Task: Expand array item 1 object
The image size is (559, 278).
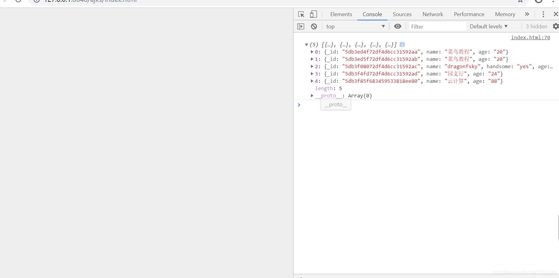Action: click(312, 59)
